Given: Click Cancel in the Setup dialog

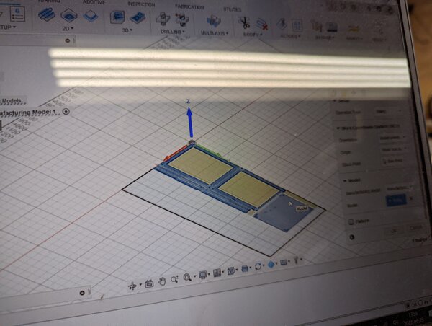Looking at the screenshot, I should point(416,227).
